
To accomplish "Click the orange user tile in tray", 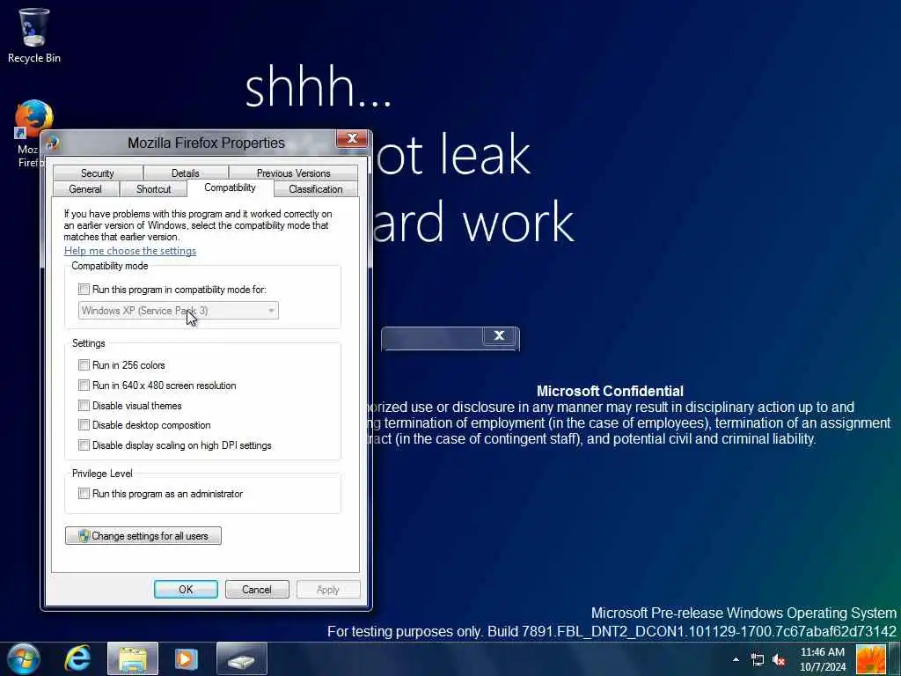I will [870, 659].
